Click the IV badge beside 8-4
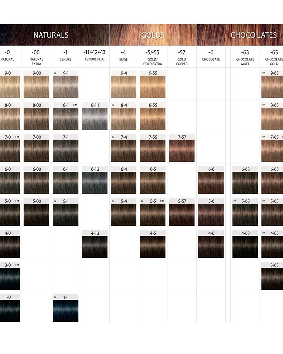This screenshot has width=283, height=354. (x=113, y=105)
